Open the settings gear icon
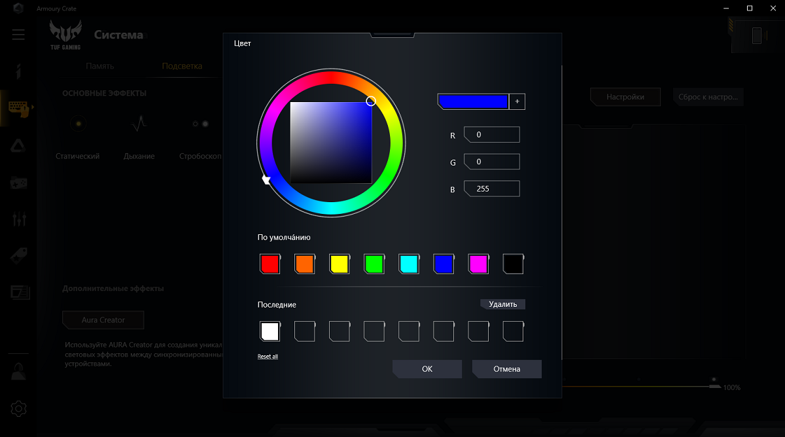This screenshot has height=437, width=785. pos(18,409)
